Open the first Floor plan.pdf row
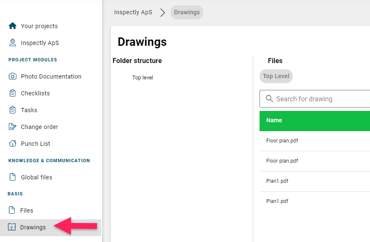 click(x=315, y=141)
